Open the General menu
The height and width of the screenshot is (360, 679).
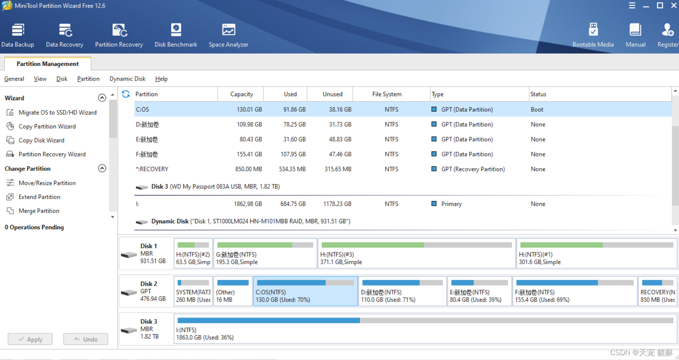pyautogui.click(x=14, y=79)
